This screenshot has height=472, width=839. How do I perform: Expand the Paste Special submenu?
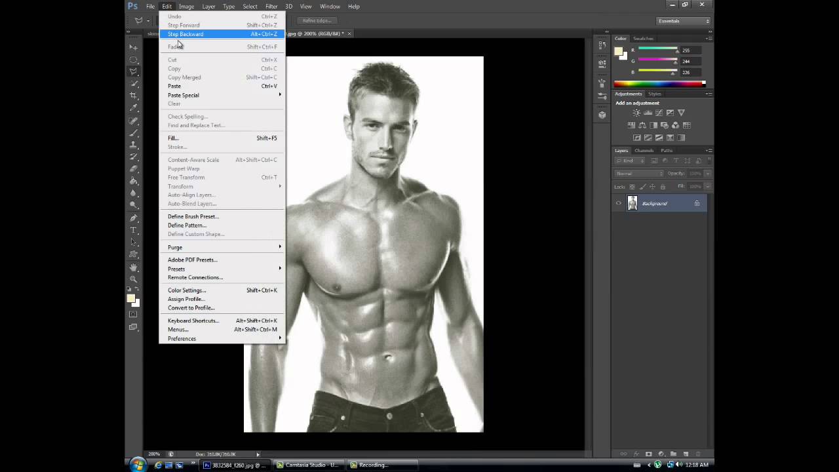point(222,95)
